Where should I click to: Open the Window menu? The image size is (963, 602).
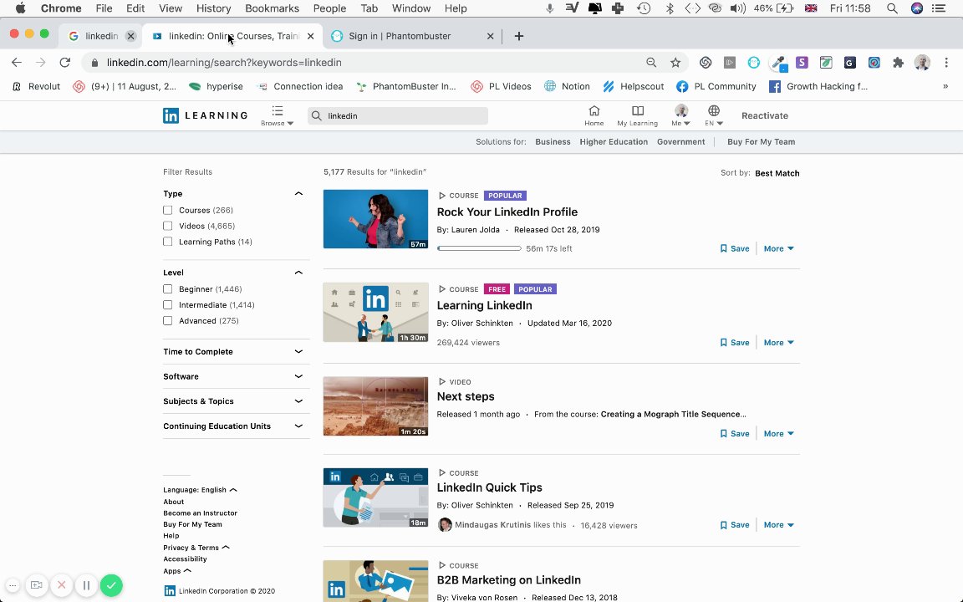[411, 8]
